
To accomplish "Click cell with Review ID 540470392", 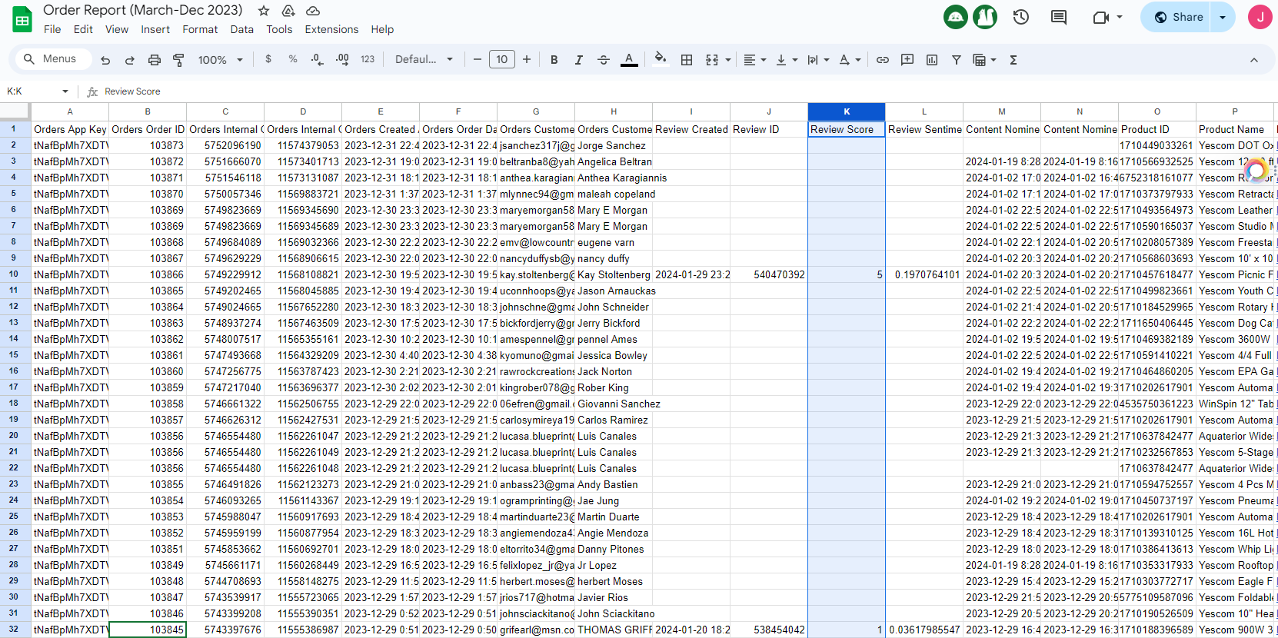I will click(768, 274).
